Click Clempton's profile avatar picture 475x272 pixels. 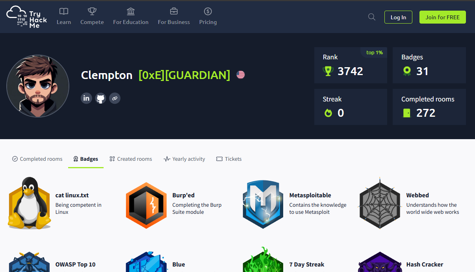[38, 86]
